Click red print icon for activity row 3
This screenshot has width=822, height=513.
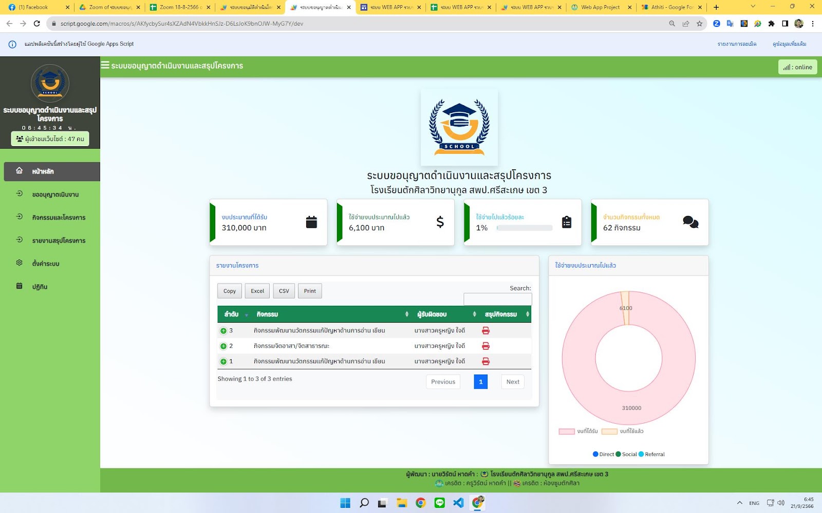485,331
